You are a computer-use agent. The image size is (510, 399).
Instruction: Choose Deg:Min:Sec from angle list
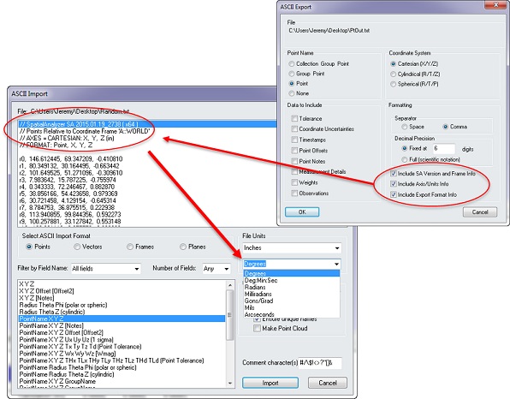point(292,280)
